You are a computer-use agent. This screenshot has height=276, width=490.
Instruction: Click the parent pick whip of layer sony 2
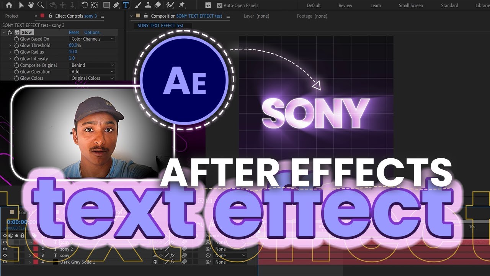(208, 249)
